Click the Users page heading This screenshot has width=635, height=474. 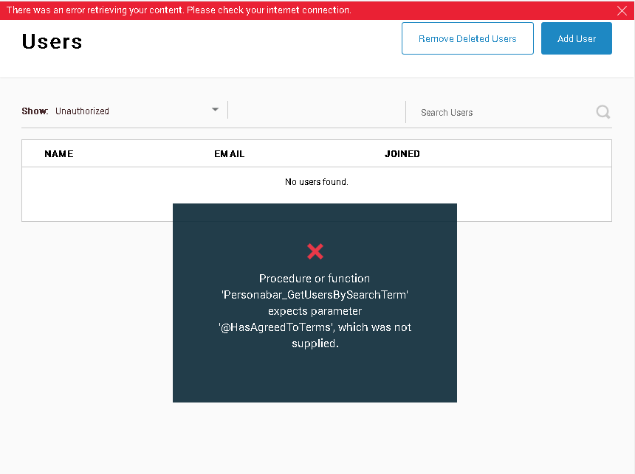click(x=52, y=42)
